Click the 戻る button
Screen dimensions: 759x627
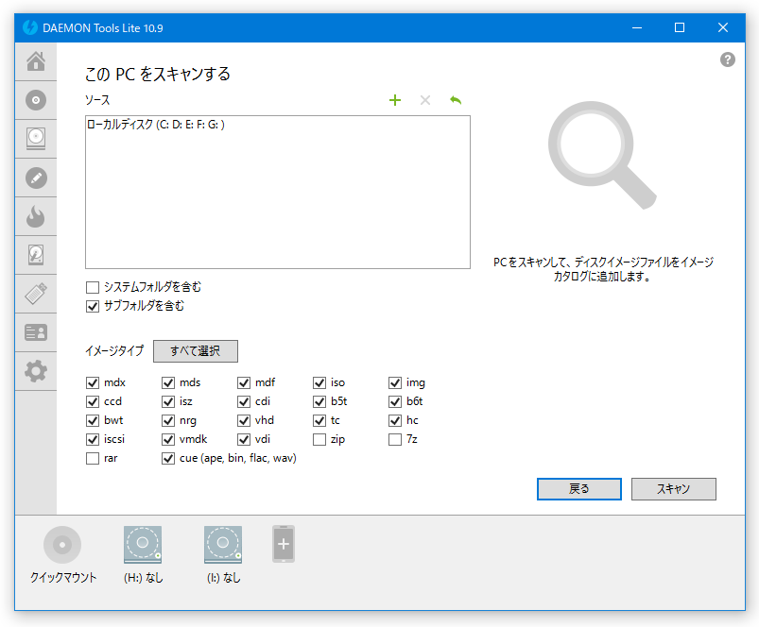click(578, 489)
